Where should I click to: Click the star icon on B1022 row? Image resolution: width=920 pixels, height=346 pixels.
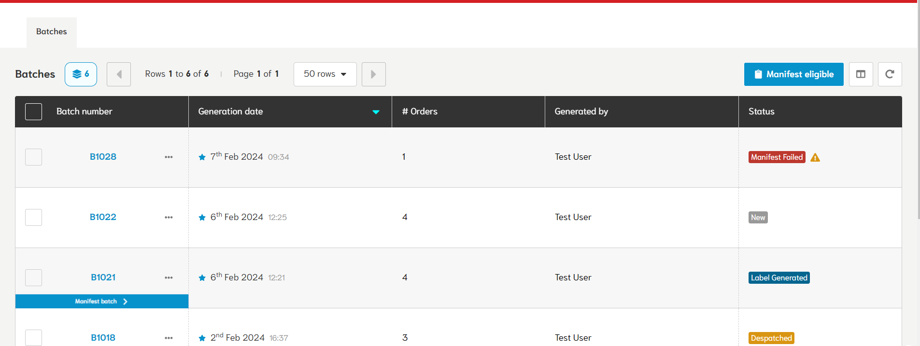202,218
